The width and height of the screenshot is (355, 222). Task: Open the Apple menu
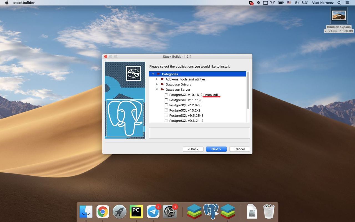click(7, 3)
